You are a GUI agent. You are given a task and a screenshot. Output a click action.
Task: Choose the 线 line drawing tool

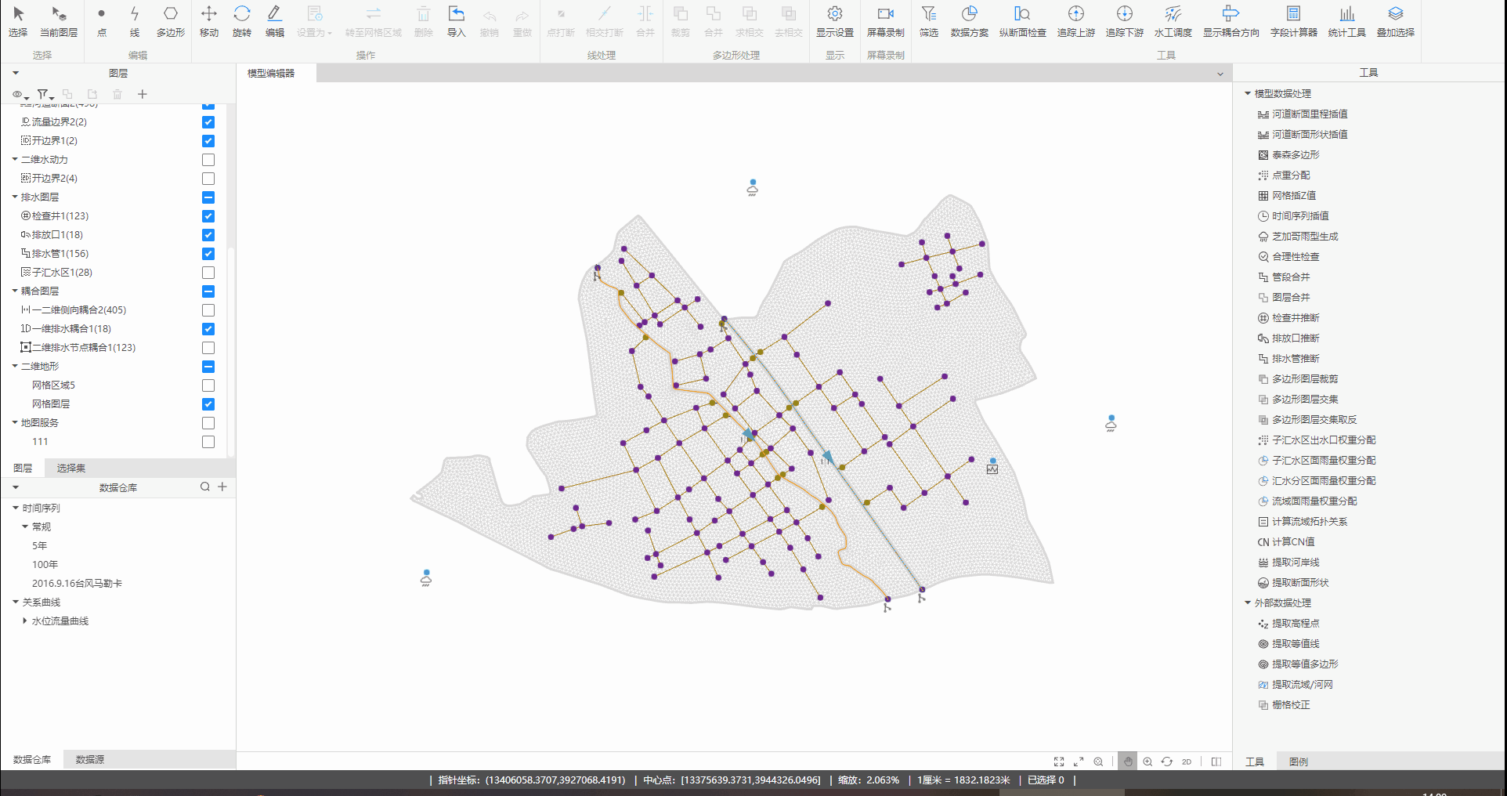click(x=135, y=22)
